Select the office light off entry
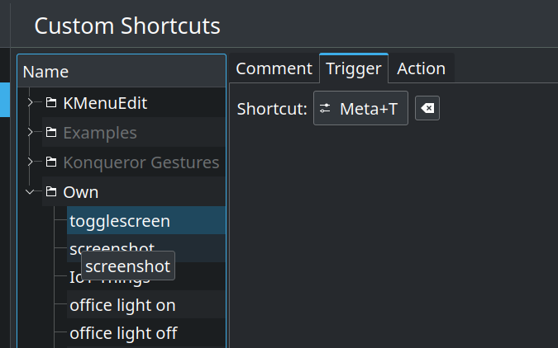558x348 pixels. click(146, 332)
